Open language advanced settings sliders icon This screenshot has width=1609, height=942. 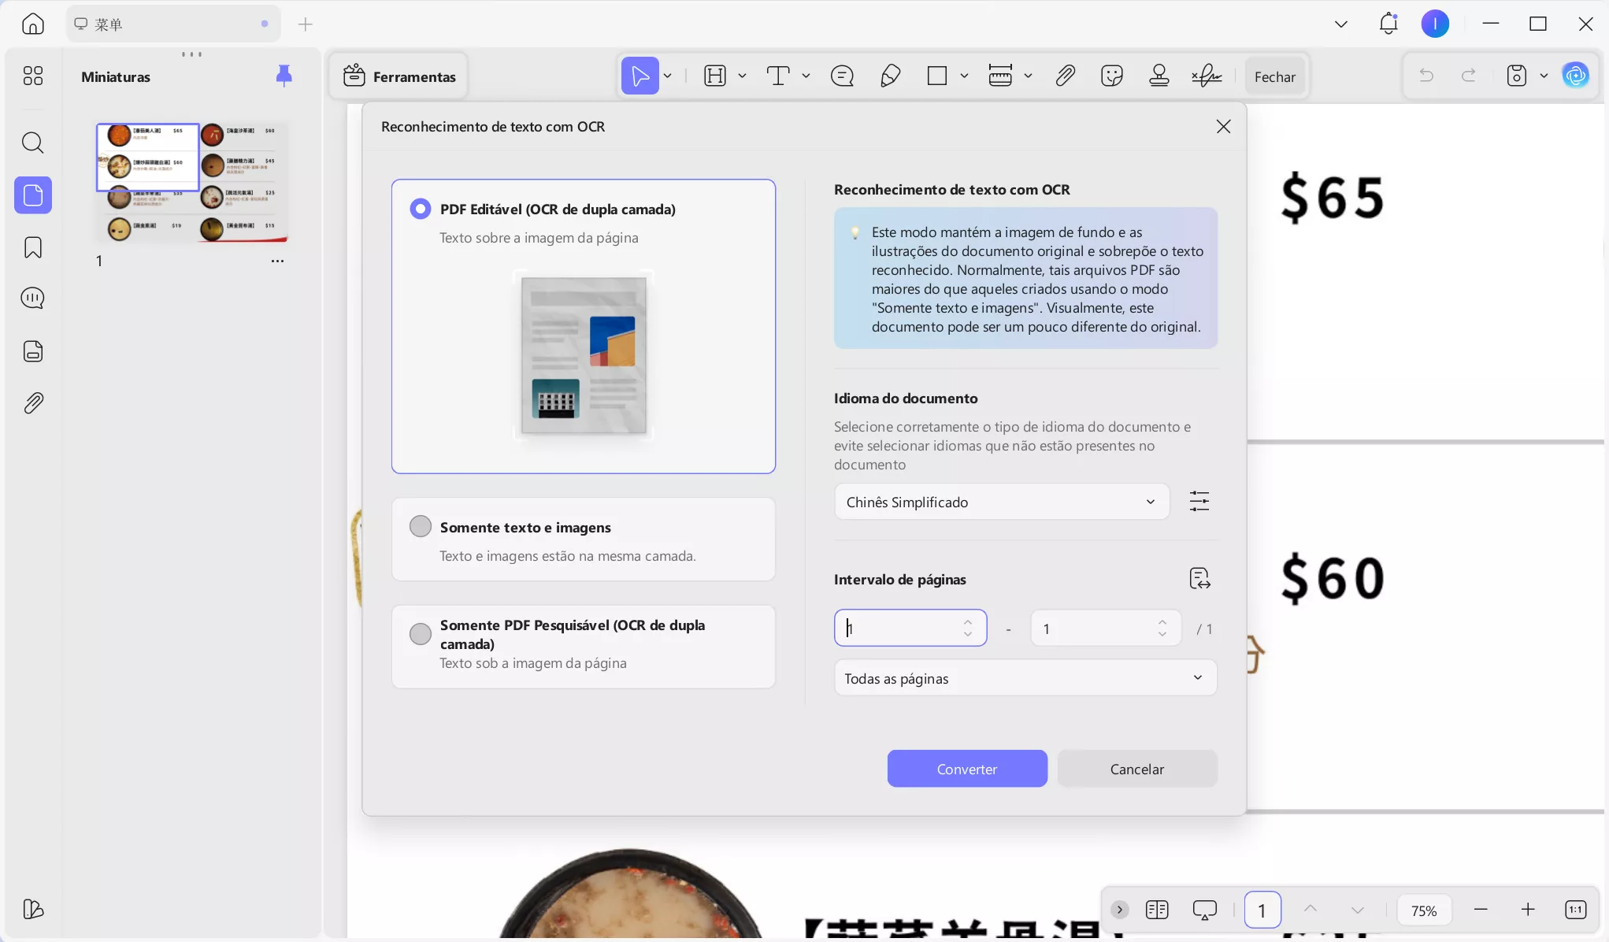pos(1199,502)
